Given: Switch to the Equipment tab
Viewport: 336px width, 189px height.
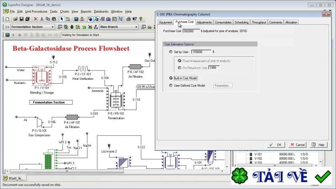Looking at the screenshot, I should pos(165,22).
